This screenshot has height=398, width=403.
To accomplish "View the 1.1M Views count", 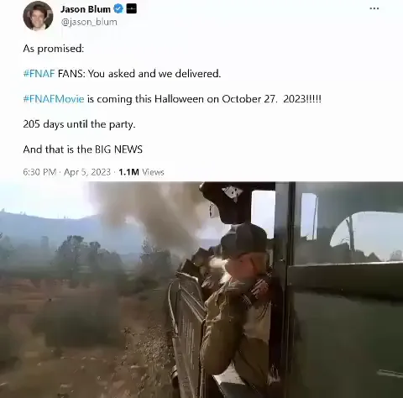I will pos(141,172).
